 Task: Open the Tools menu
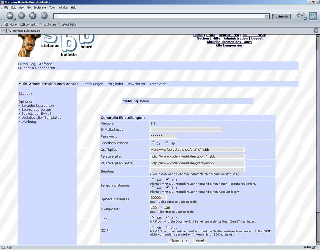52,7
